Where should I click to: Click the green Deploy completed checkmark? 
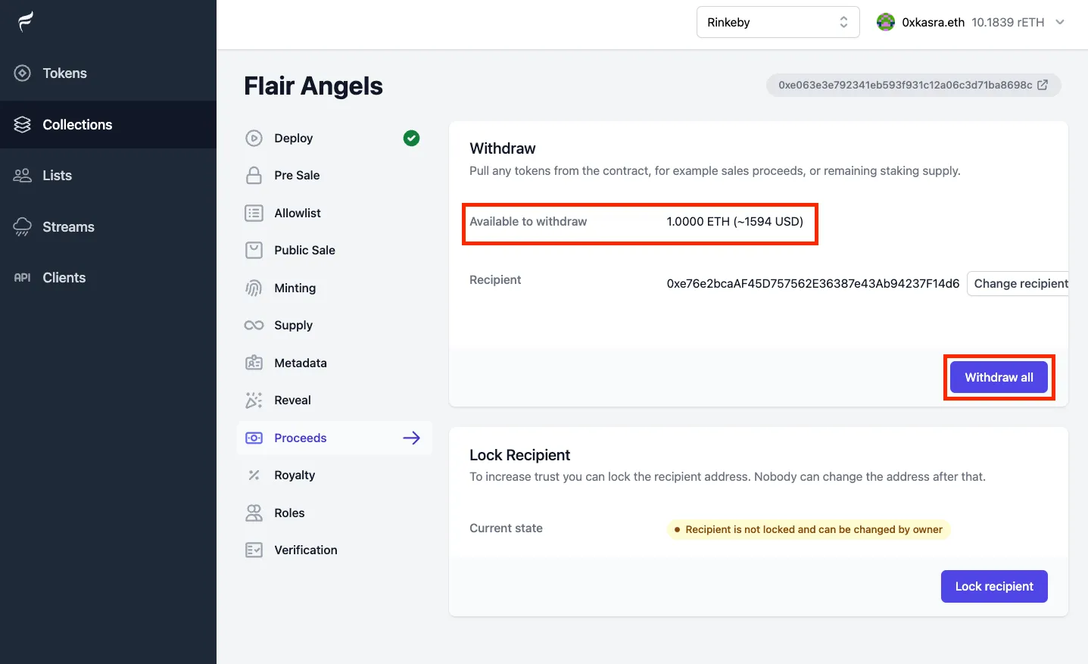coord(411,138)
